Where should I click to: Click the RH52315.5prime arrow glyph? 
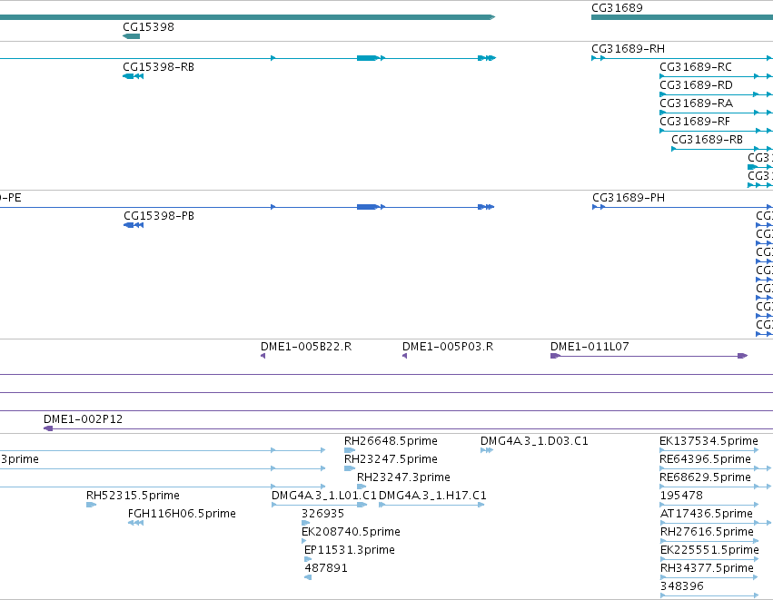(x=91, y=505)
